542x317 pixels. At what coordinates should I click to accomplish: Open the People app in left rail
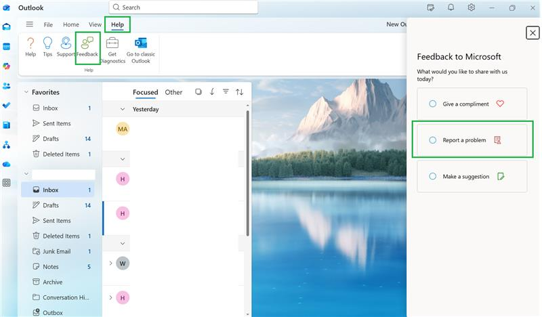(x=7, y=86)
